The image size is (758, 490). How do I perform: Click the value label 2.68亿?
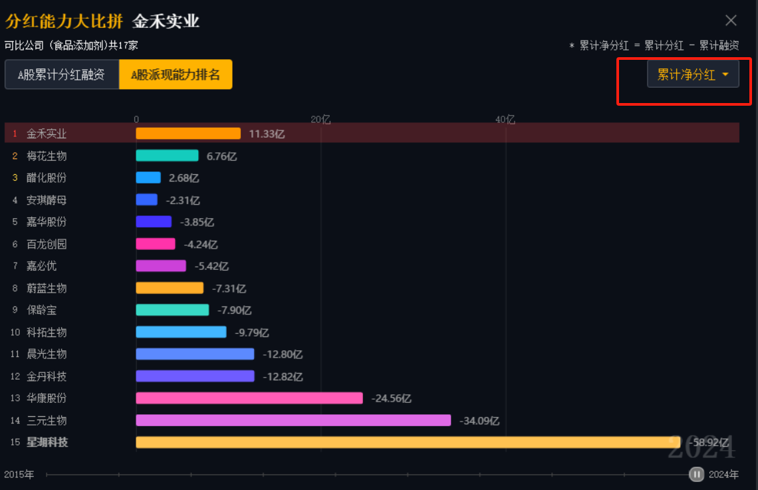click(184, 178)
